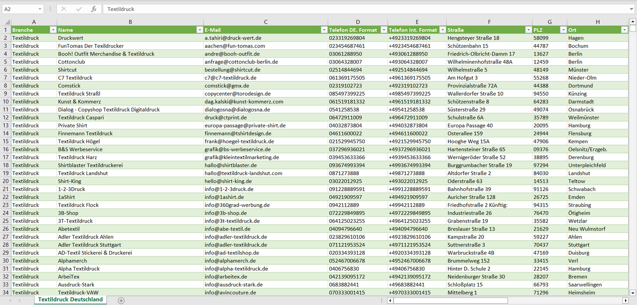The height and width of the screenshot is (305, 637).
Task: Click the horizontal scrollbar left arrow
Action: [x=390, y=301]
